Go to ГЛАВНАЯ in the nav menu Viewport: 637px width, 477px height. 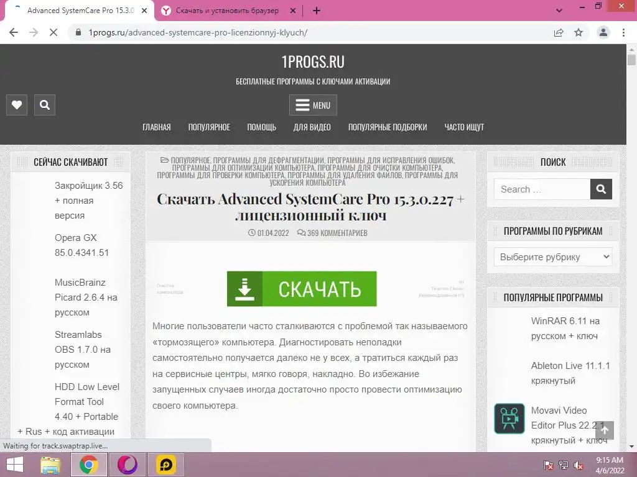tap(156, 127)
